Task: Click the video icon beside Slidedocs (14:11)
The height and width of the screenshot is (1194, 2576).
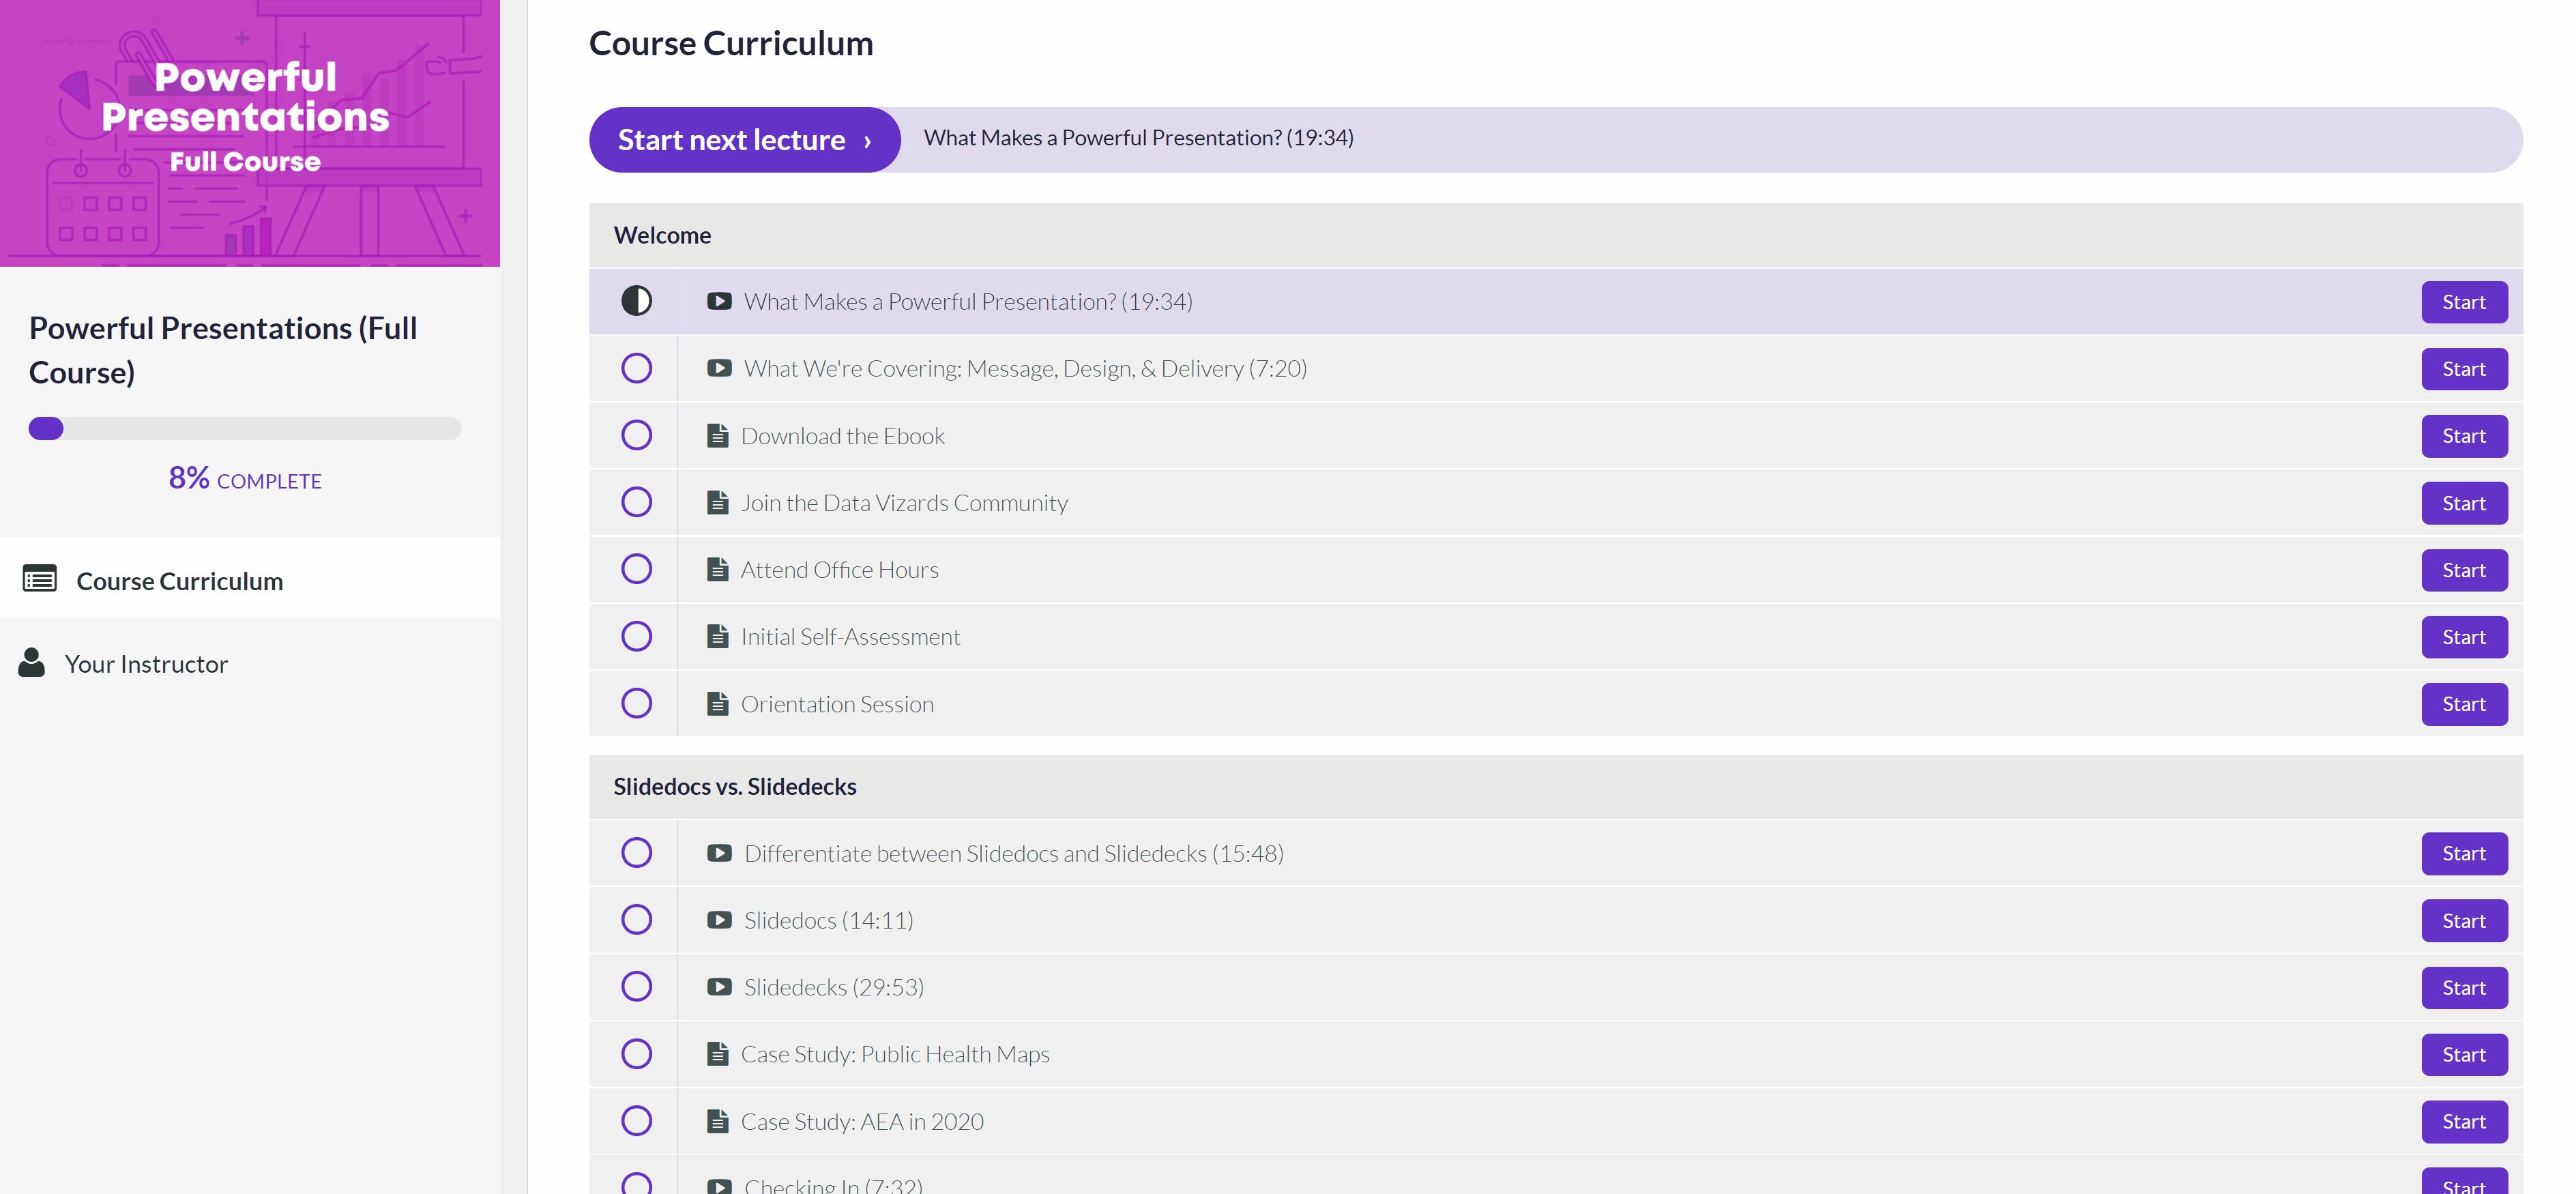Action: (719, 920)
